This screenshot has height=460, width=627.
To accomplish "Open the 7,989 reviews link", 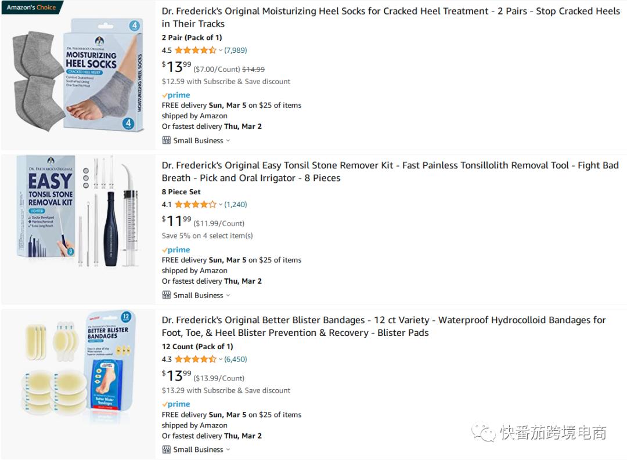I will coord(236,50).
